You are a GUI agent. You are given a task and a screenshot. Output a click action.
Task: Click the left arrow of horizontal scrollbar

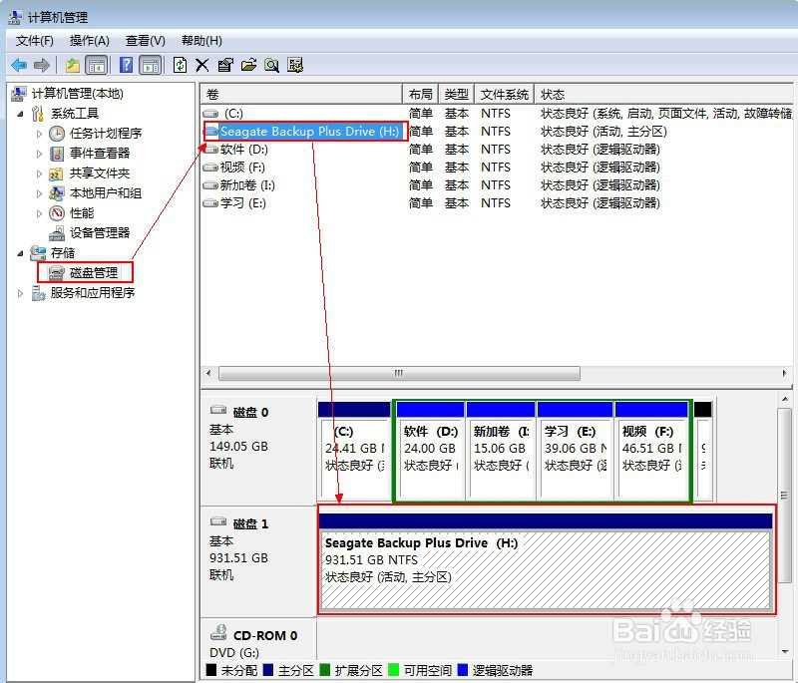[208, 373]
